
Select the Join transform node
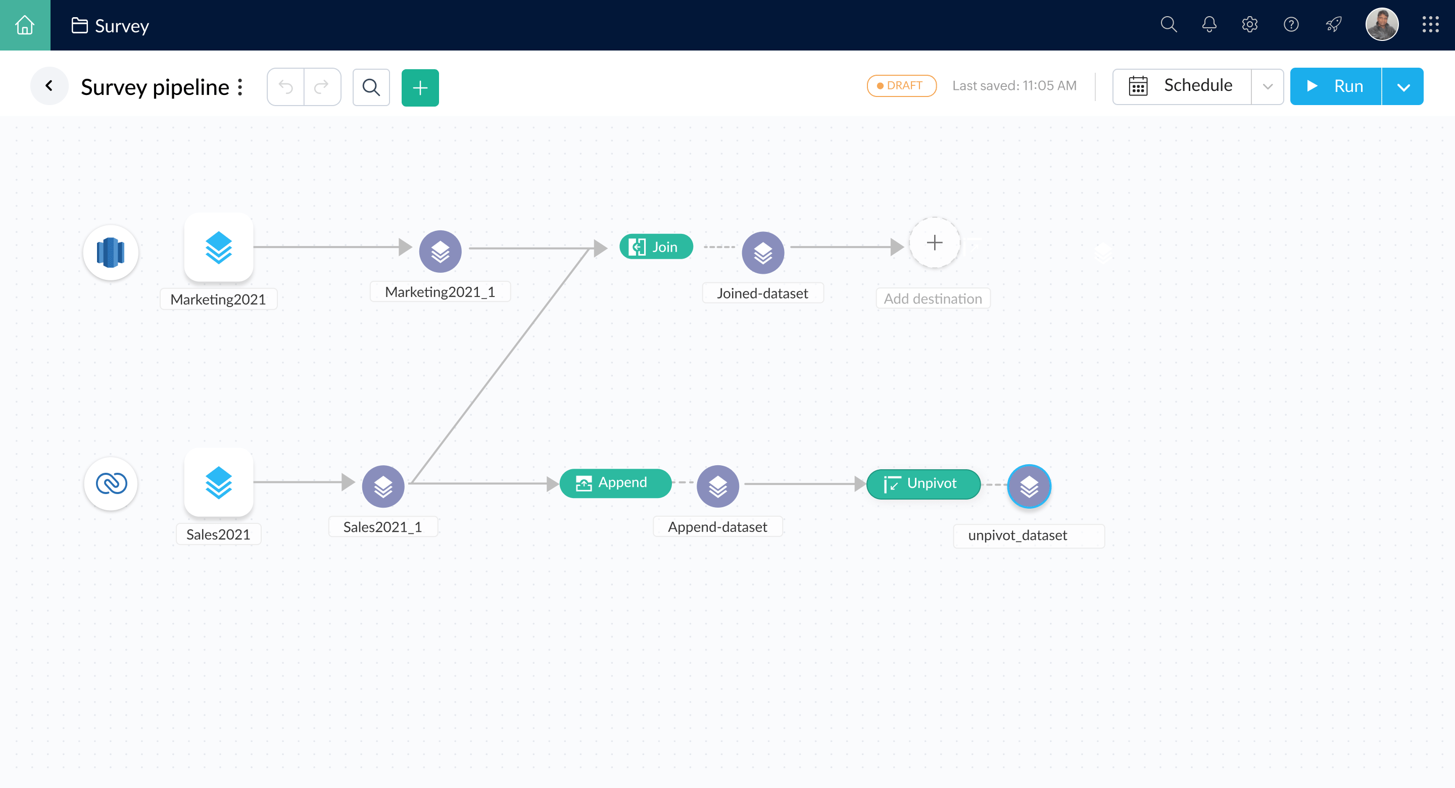click(656, 247)
